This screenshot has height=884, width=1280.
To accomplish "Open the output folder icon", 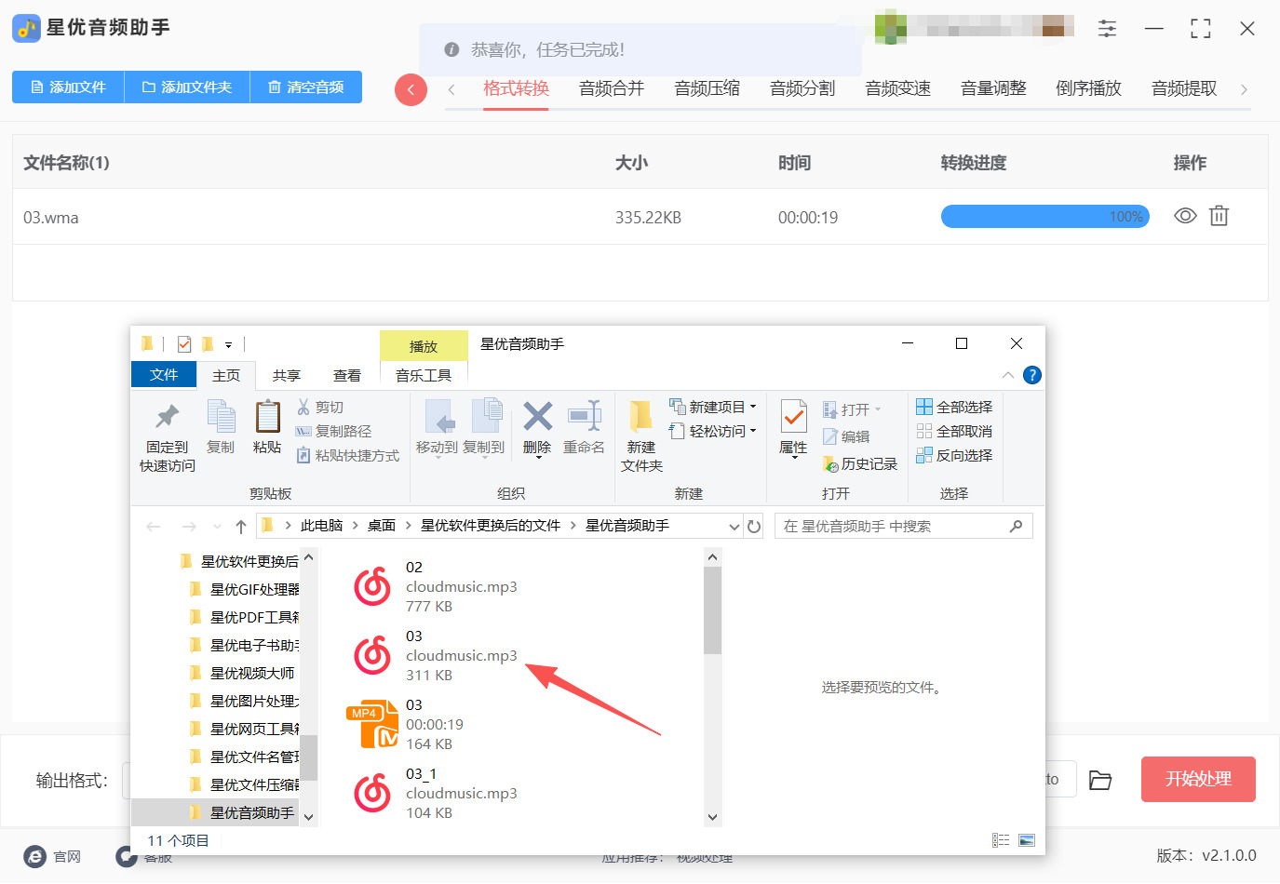I will point(1100,780).
